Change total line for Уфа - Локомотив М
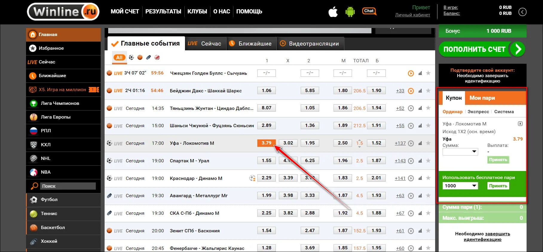This screenshot has height=252, width=543. 360,143
